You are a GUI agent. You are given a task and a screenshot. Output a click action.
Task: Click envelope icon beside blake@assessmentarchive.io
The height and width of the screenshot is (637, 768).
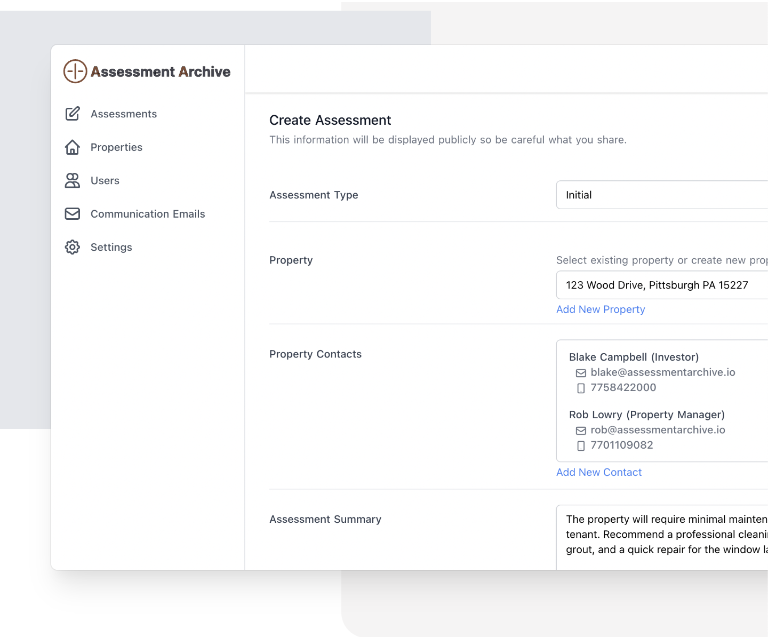coord(581,373)
